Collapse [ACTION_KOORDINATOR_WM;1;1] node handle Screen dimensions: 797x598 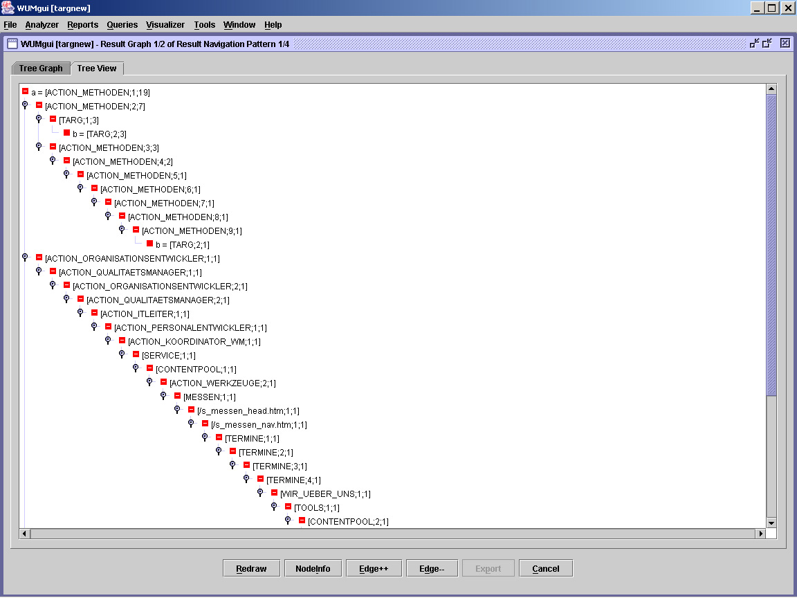[x=108, y=341]
